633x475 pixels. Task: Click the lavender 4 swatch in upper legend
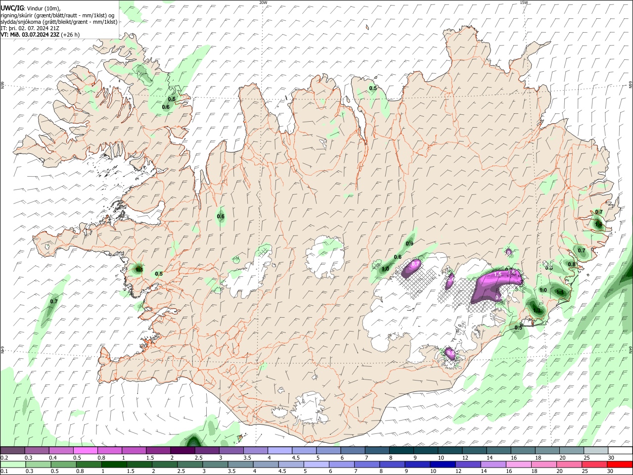pyautogui.click(x=280, y=451)
